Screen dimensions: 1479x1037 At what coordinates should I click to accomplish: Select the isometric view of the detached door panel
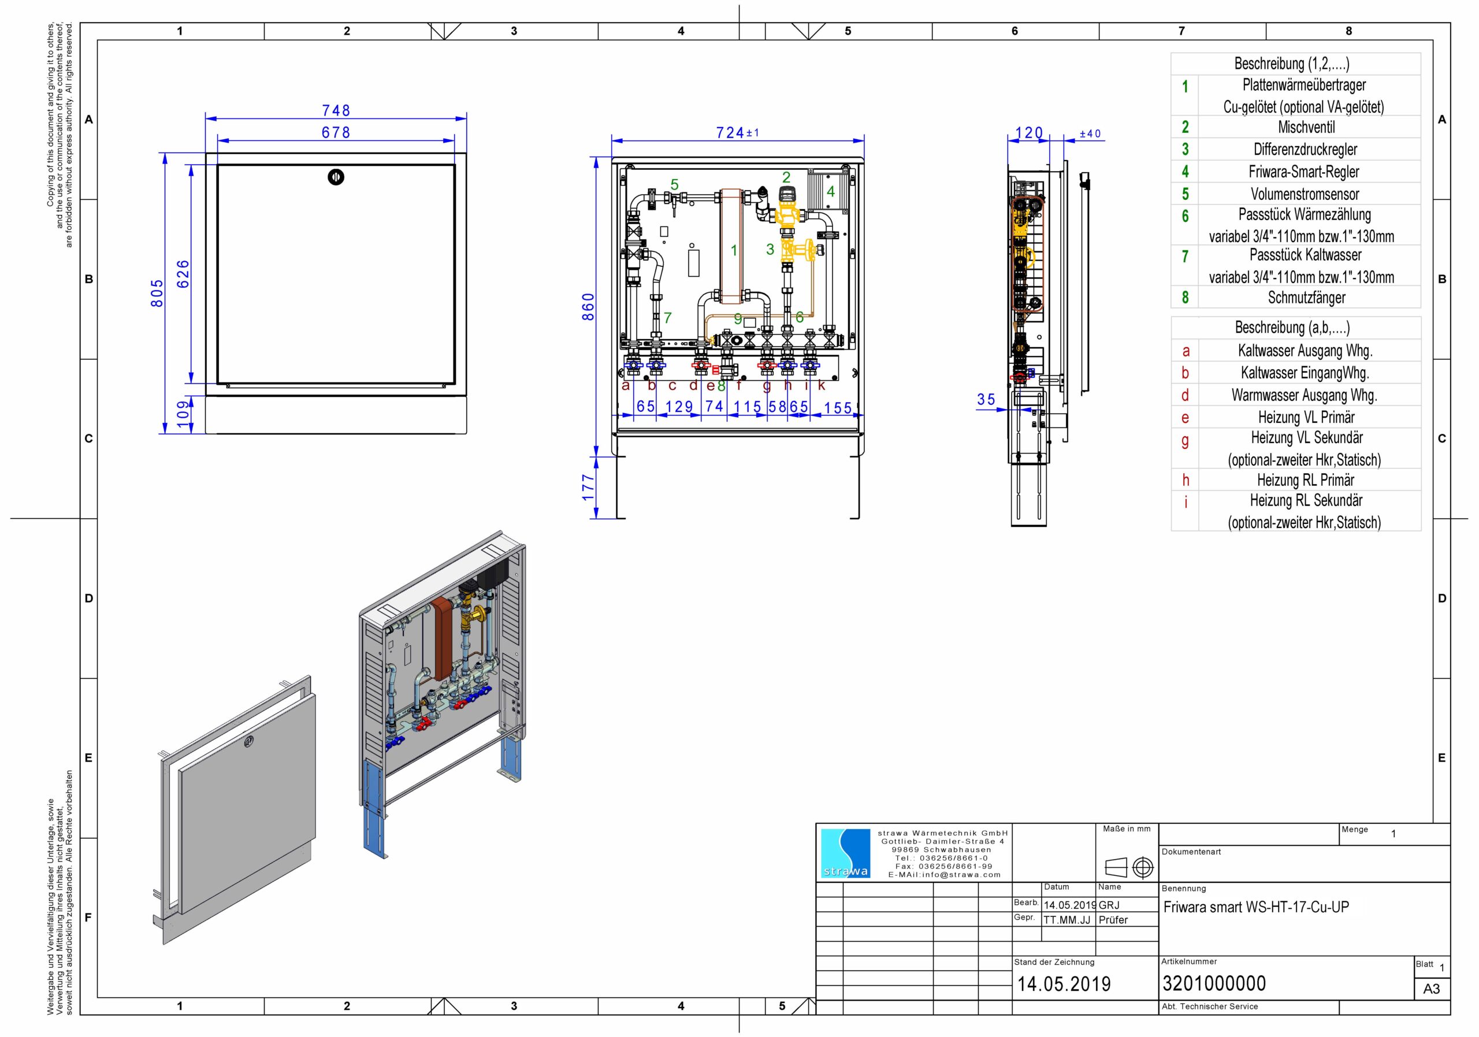pyautogui.click(x=236, y=809)
